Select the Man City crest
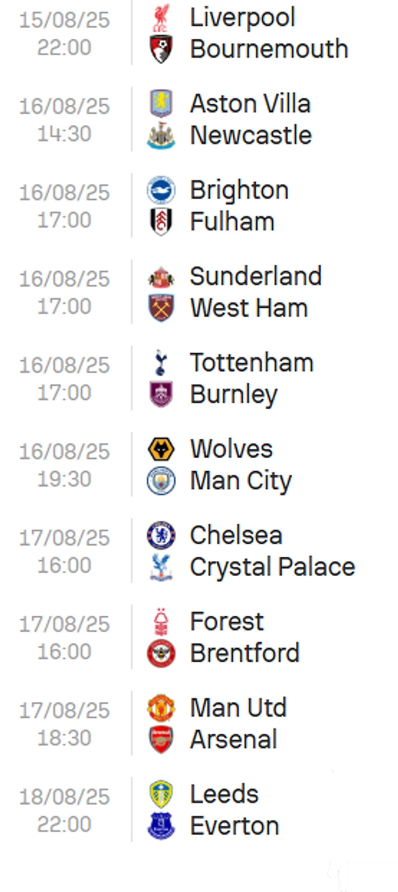 point(161,481)
